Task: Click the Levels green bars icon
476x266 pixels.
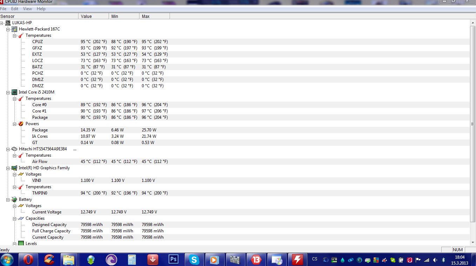Action: (21, 243)
